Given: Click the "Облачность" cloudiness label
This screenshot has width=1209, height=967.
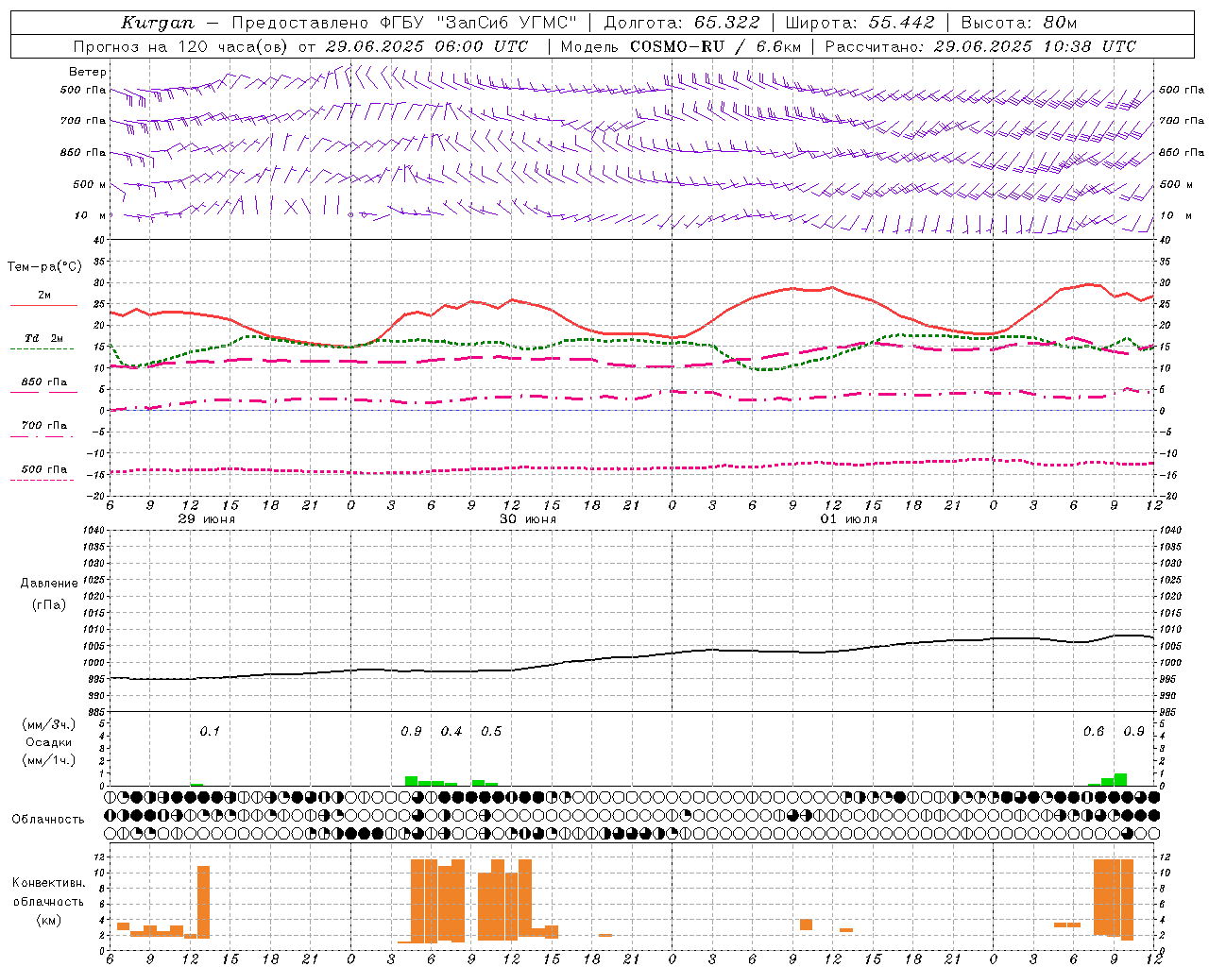Looking at the screenshot, I should click(x=48, y=820).
